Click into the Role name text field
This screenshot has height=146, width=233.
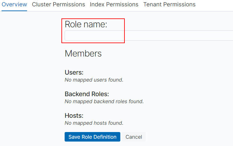coord(149,36)
